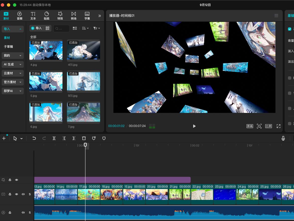Open the media filter dropdown

97,28
